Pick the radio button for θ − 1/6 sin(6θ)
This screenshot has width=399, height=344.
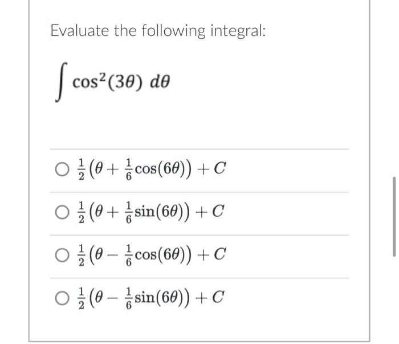(62, 298)
